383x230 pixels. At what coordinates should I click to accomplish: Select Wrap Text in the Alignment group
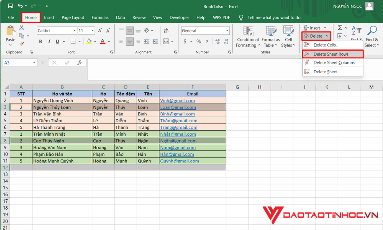click(165, 30)
